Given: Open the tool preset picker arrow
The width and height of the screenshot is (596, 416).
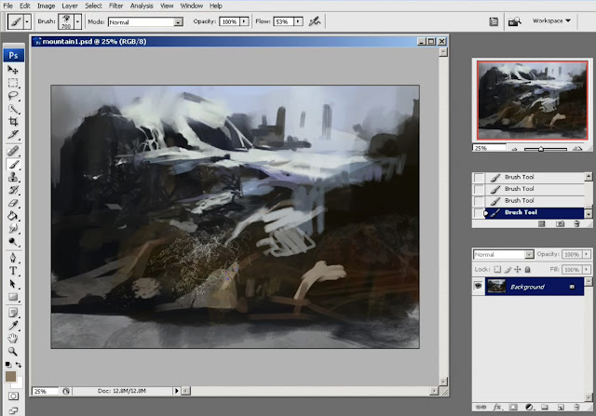Looking at the screenshot, I should (27, 21).
